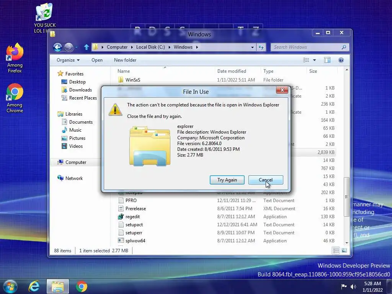Select Computer in the navigation pane
Screen dimensions: 392x294
[76, 162]
